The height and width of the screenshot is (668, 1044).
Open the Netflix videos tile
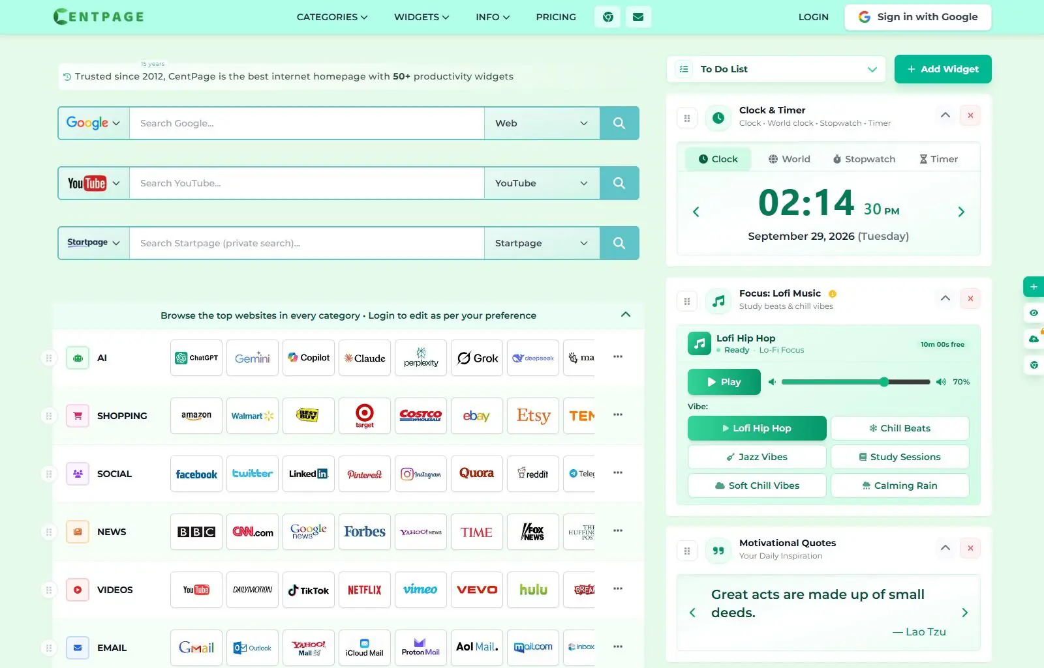pyautogui.click(x=365, y=590)
